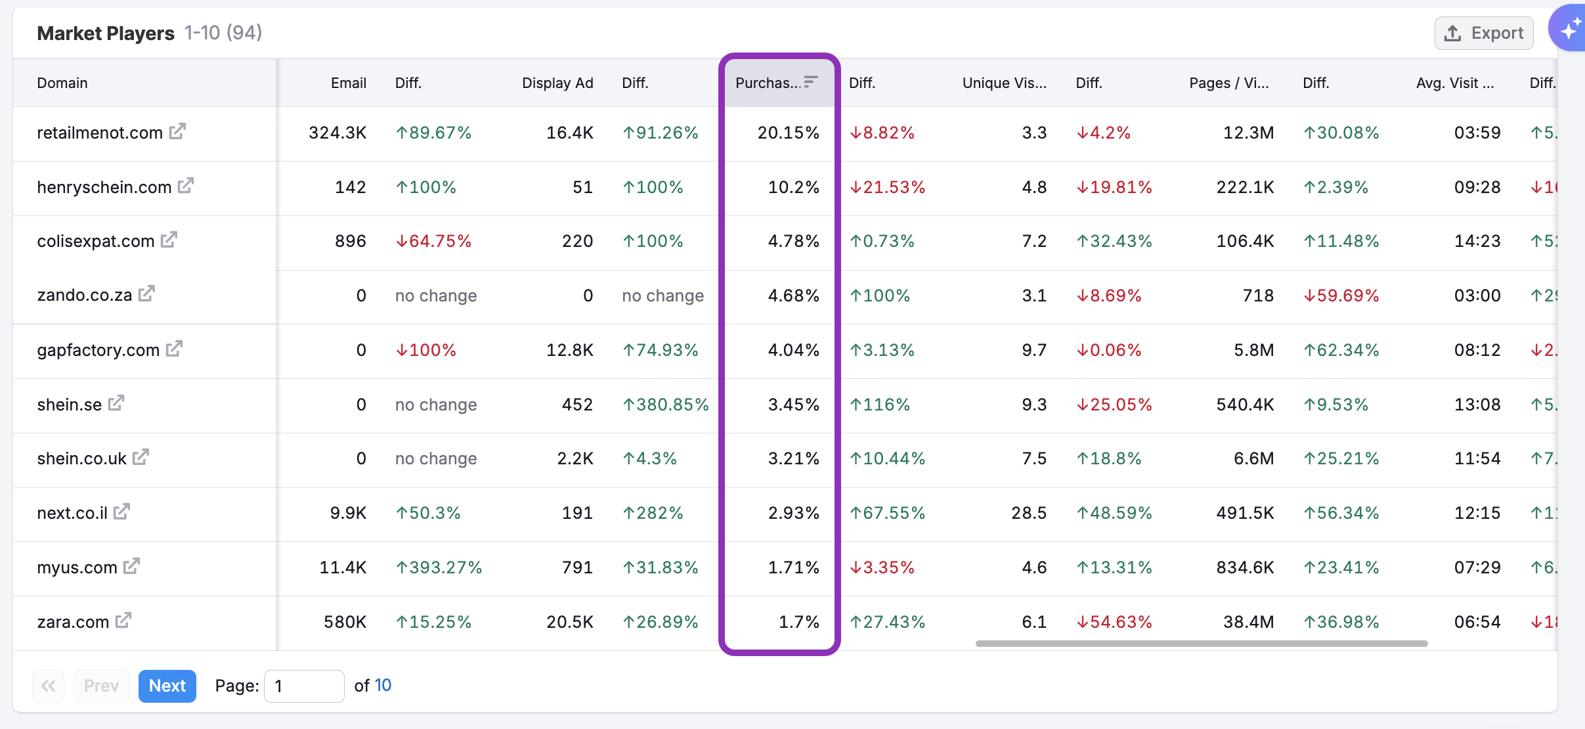Click external link icon next to gapfactory.com
Screen dimensions: 1585x729
[x=174, y=349]
